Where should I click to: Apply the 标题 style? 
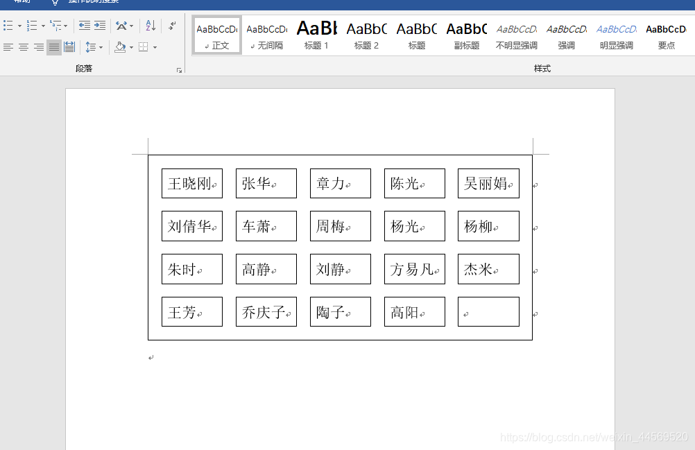[x=417, y=36]
